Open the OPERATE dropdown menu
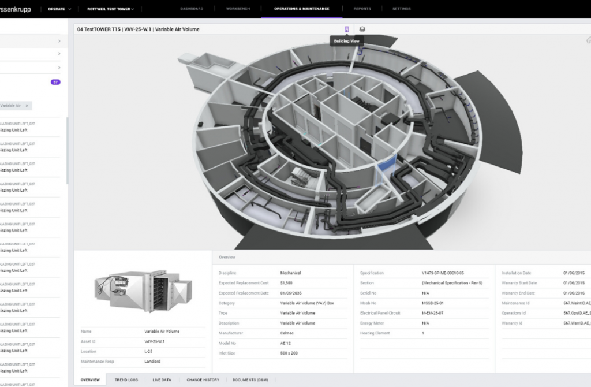This screenshot has height=387, width=591. 59,9
